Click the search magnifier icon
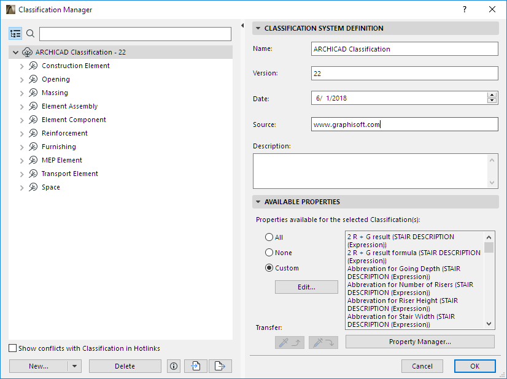The height and width of the screenshot is (379, 507). tap(30, 34)
